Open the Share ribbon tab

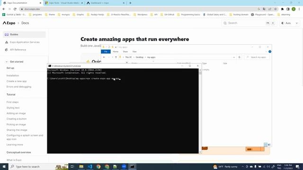tap(125, 51)
